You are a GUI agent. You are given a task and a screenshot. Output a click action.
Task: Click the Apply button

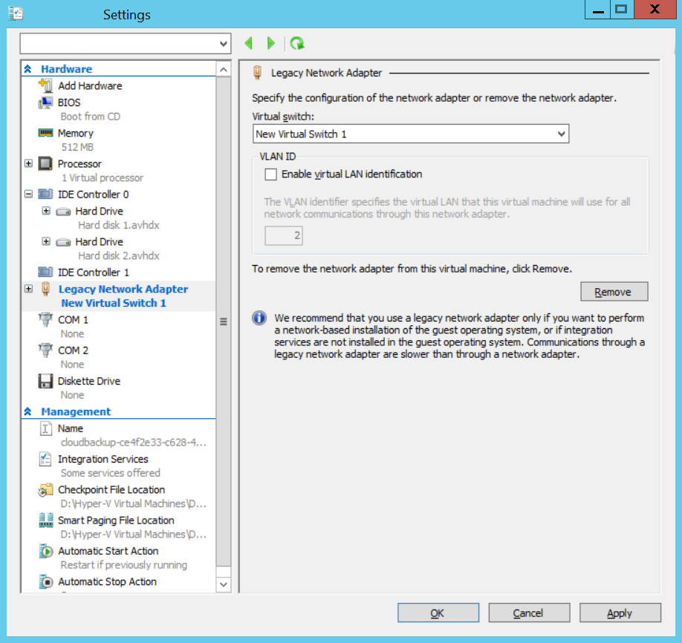click(x=620, y=613)
